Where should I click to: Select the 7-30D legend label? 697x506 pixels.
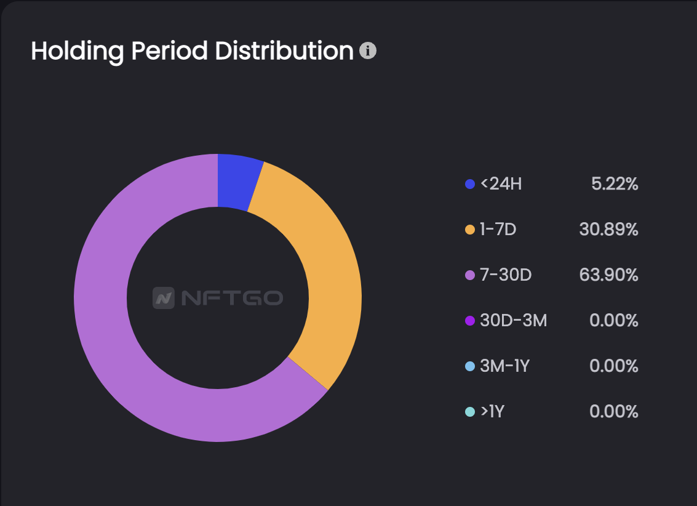[505, 275]
